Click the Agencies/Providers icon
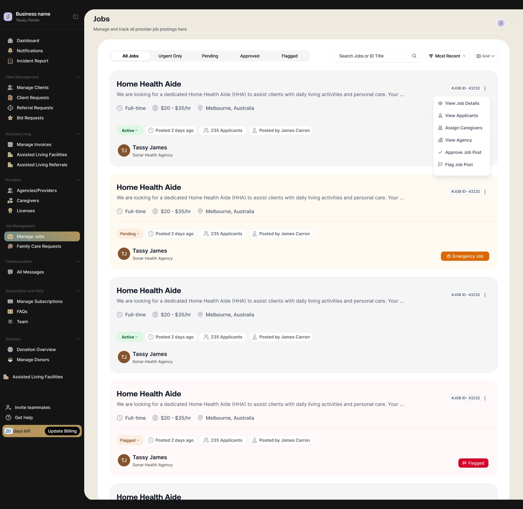Image resolution: width=523 pixels, height=509 pixels. (x=10, y=191)
